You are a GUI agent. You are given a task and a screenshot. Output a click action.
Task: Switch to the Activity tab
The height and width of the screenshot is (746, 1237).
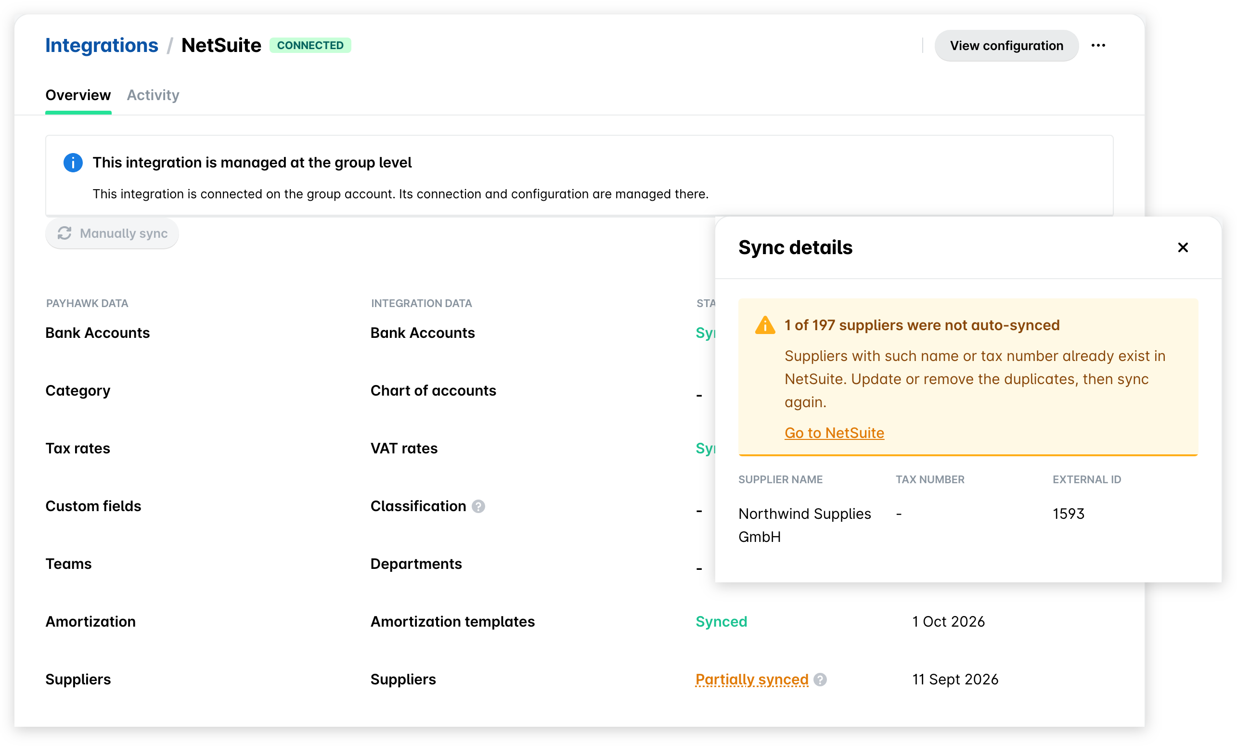(153, 95)
